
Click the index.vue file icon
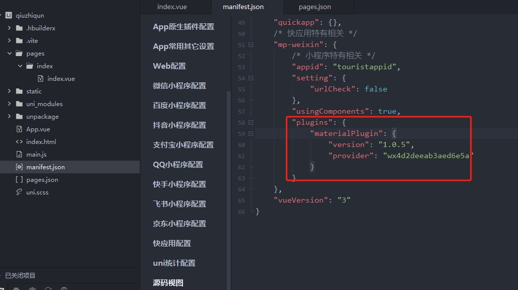coord(41,78)
